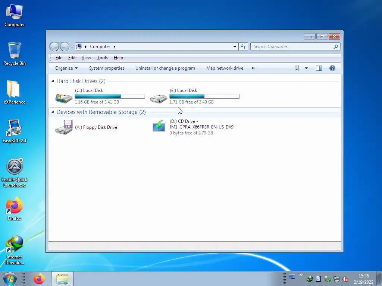The image size is (382, 286).
Task: Click System properties button
Action: pyautogui.click(x=106, y=68)
